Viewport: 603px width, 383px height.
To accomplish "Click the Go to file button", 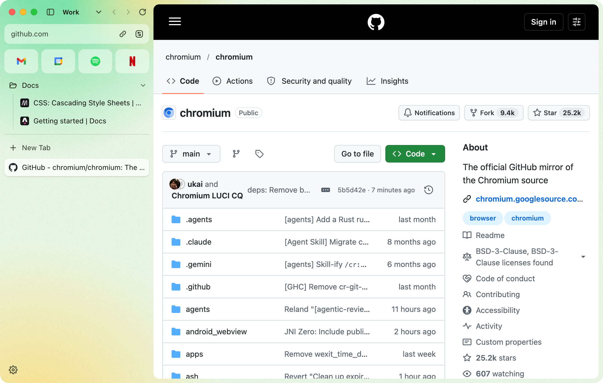I will pyautogui.click(x=357, y=154).
